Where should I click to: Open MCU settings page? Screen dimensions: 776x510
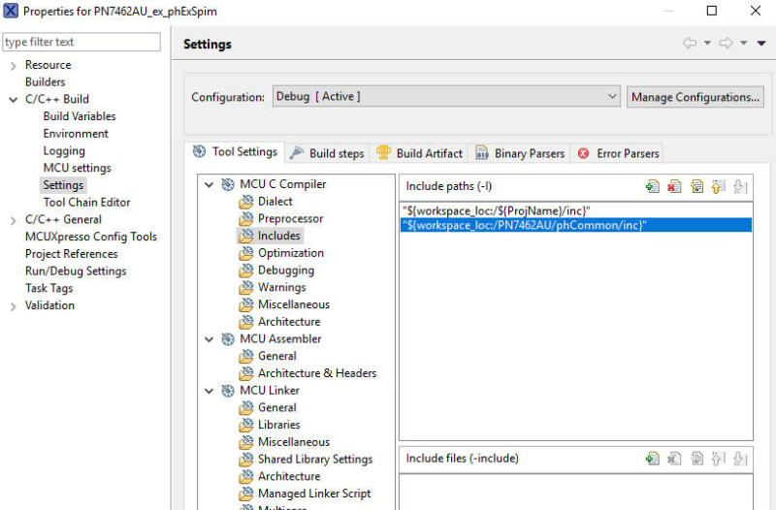(77, 168)
